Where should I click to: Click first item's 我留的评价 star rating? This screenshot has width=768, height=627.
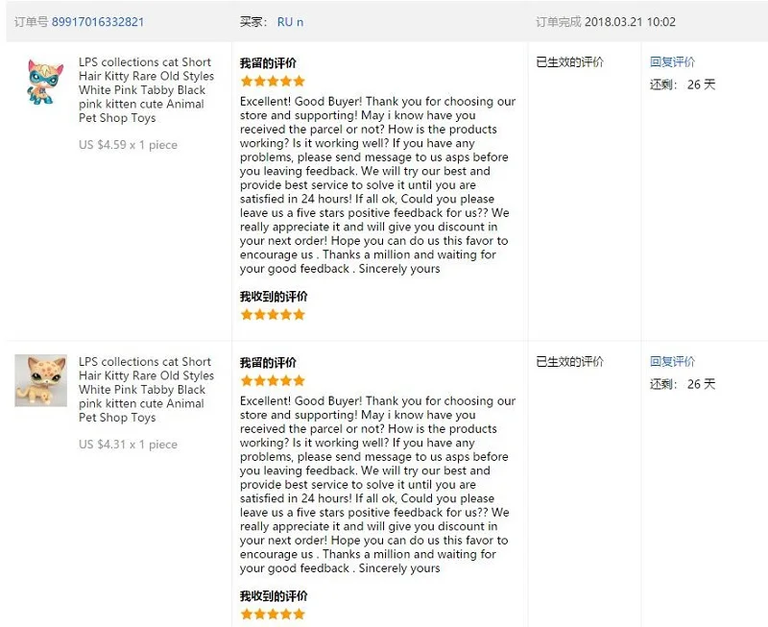[273, 82]
